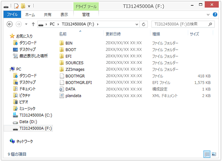Click the 1,575 KB size cell
This screenshot has height=161, width=222.
[202, 82]
